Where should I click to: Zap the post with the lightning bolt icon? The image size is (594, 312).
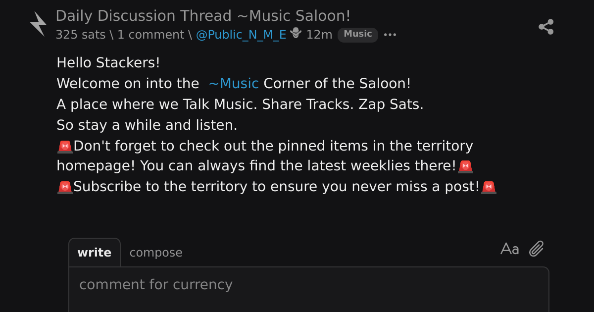click(38, 24)
